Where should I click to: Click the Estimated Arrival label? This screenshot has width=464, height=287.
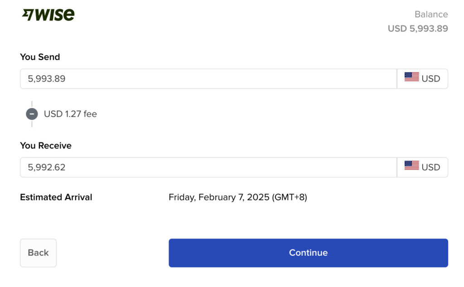[x=56, y=197]
